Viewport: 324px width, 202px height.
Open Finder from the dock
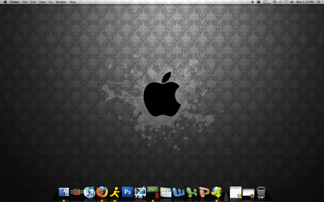(x=64, y=192)
